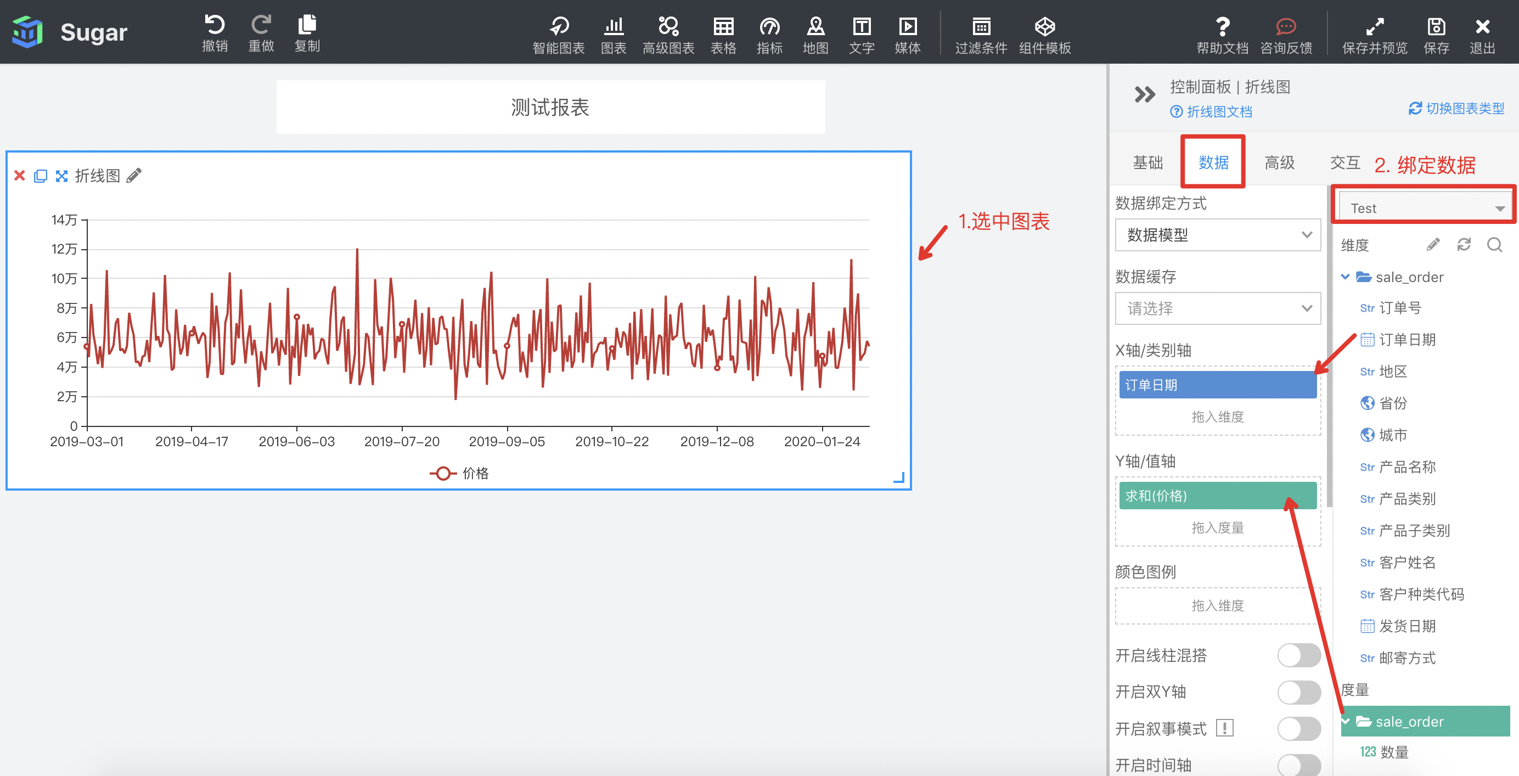This screenshot has height=776, width=1519.
Task: Select the 发货日期 dimension
Action: tap(1398, 626)
